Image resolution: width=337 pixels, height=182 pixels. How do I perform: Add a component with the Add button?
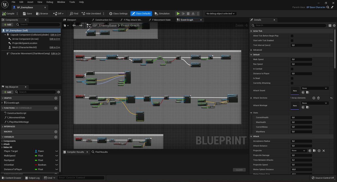8,25
